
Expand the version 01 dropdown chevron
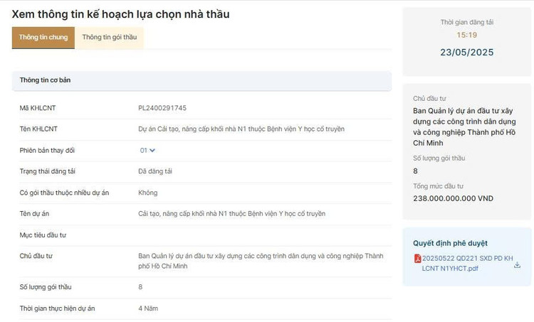152,150
